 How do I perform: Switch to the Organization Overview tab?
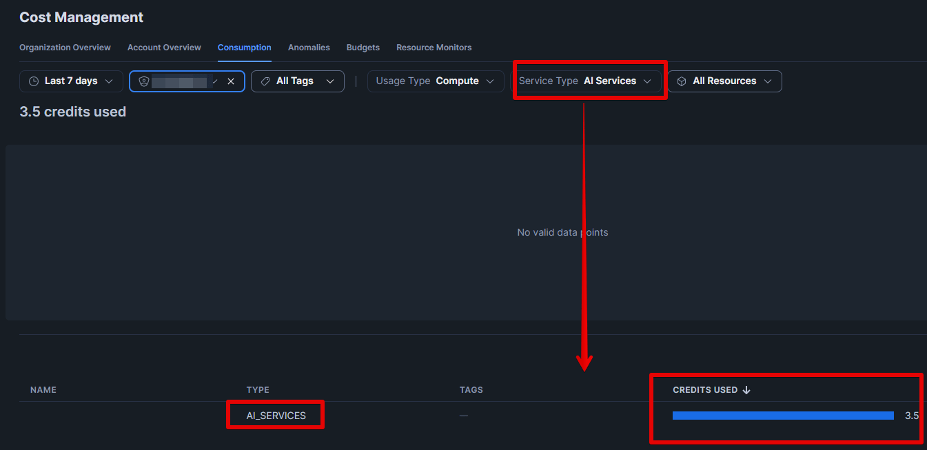coord(65,48)
